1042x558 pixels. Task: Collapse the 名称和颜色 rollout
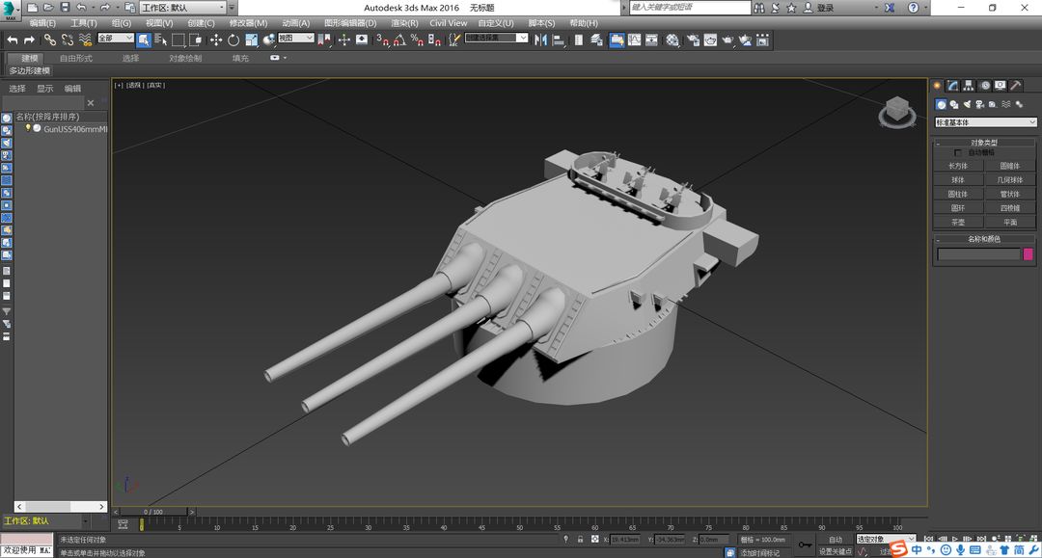984,239
